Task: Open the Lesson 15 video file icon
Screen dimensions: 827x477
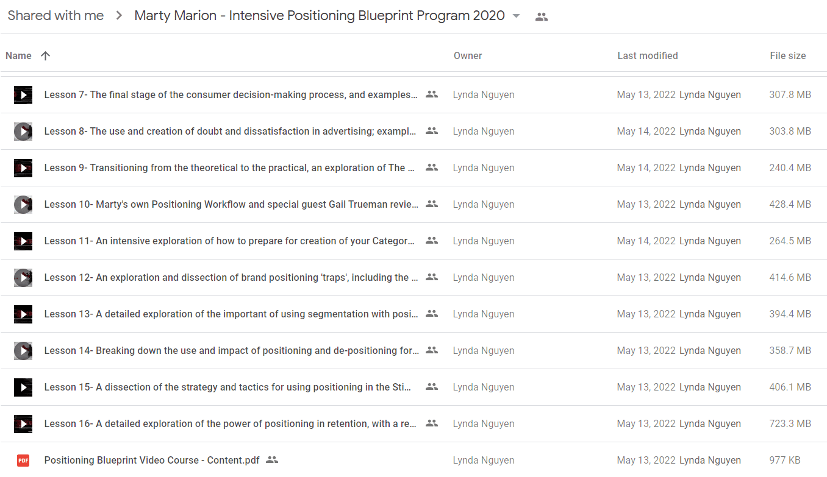Action: (x=23, y=387)
